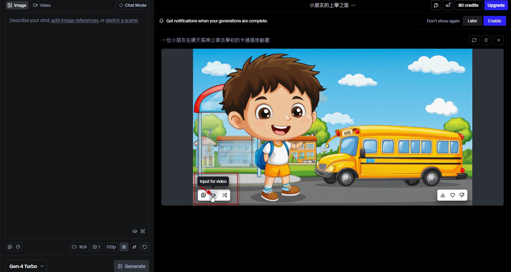This screenshot has width=511, height=272.
Task: Open the 16:9 aspect ratio selector
Action: click(79, 247)
